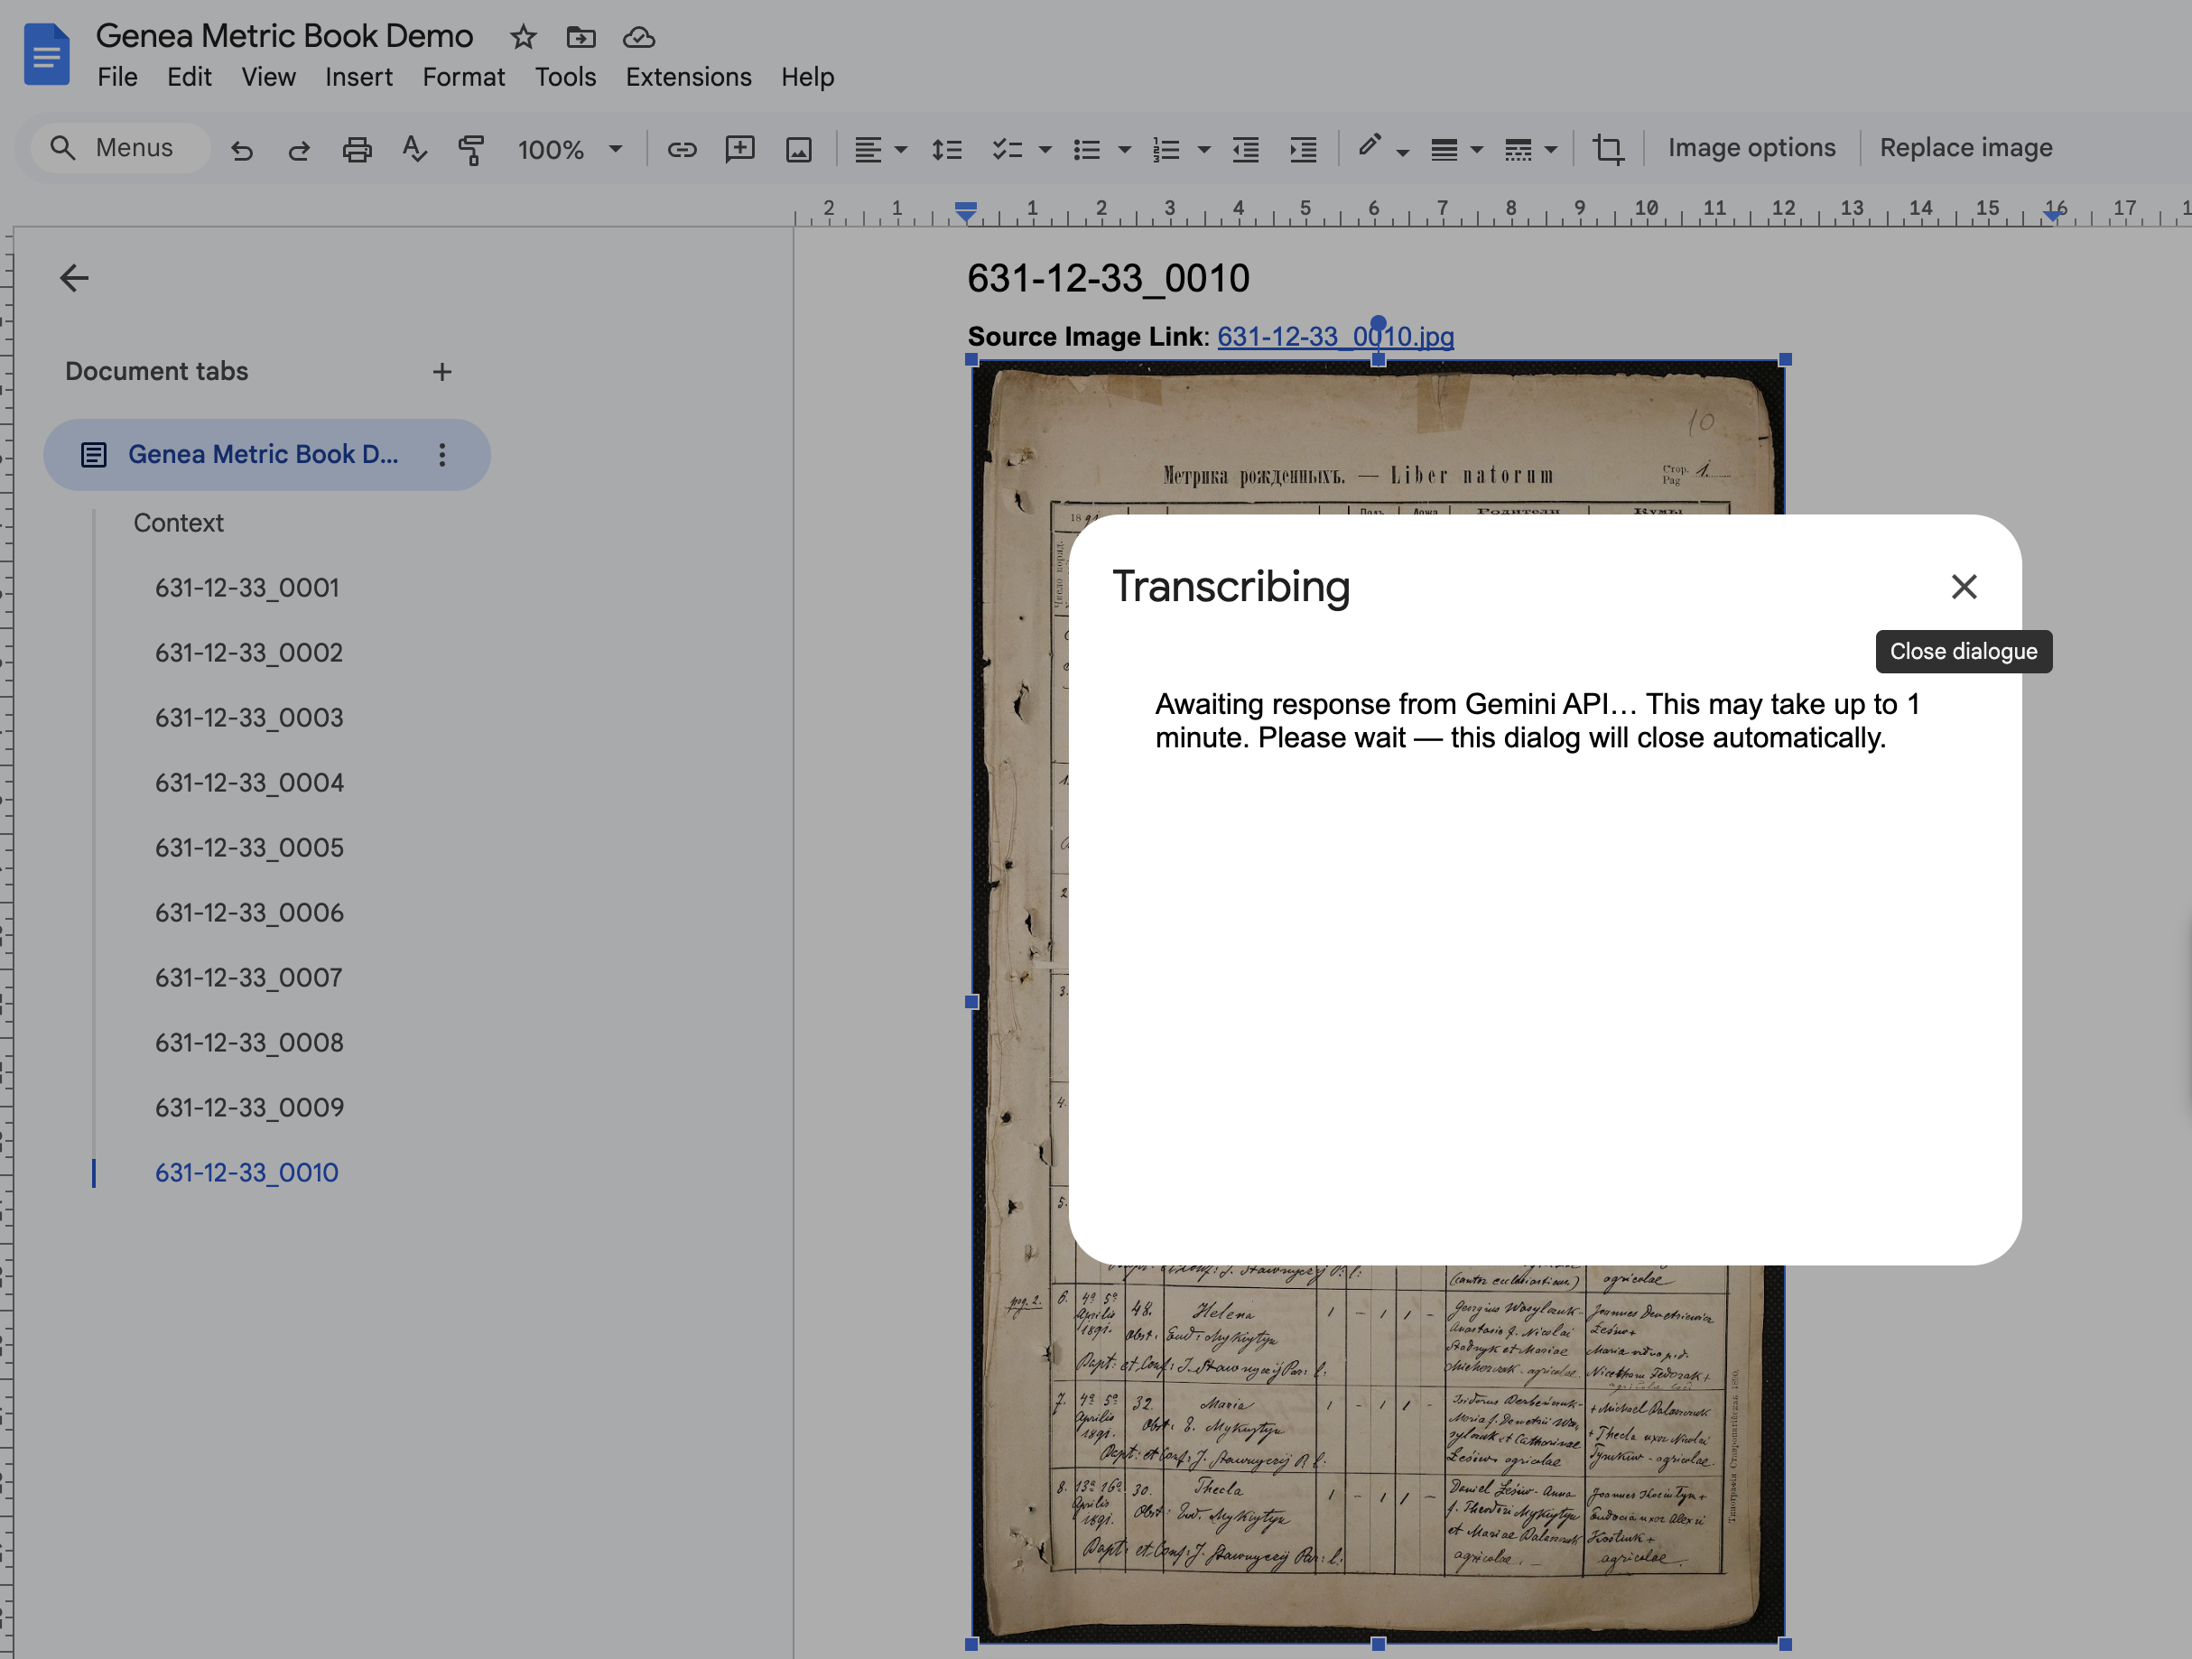Click the print icon
Viewport: 2192px width, 1659px height.
(x=357, y=149)
